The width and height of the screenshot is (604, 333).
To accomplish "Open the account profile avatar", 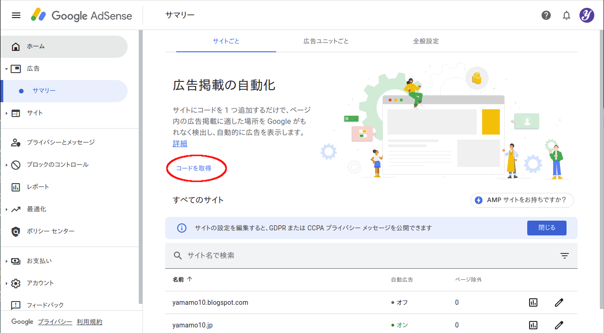I will 587,15.
